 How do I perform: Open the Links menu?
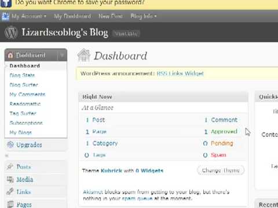pos(24,192)
